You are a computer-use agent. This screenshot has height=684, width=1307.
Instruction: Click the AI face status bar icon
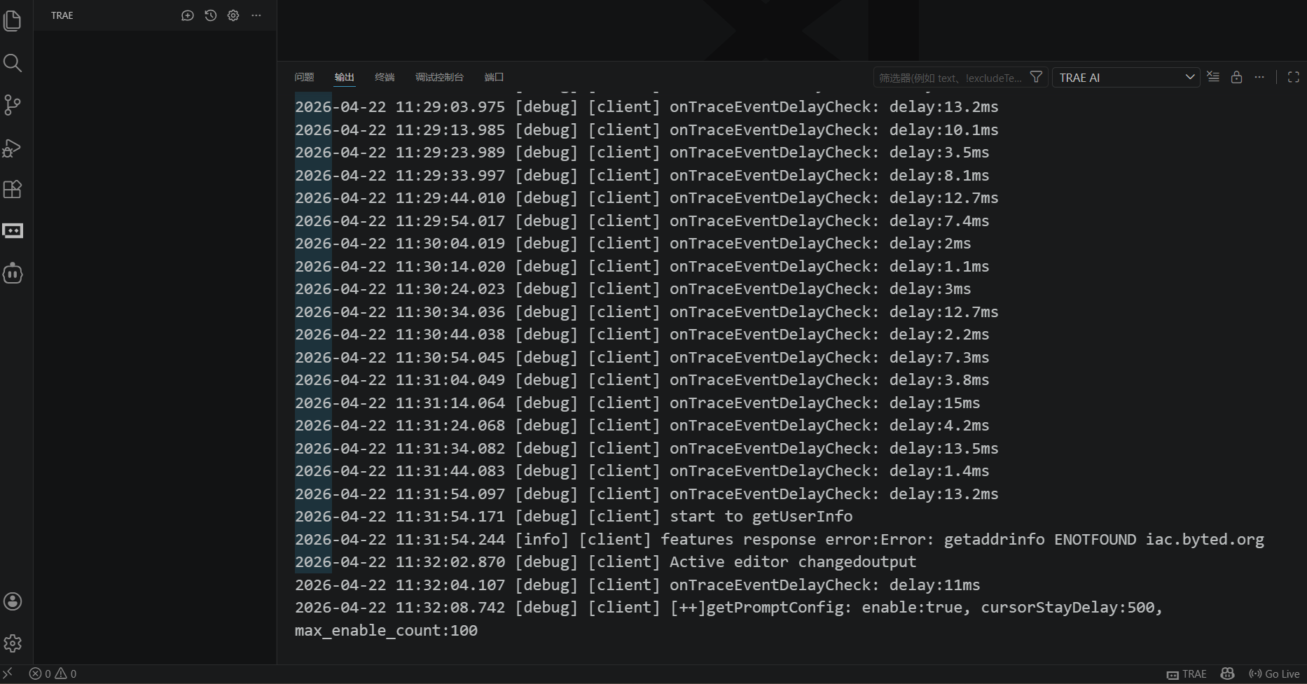coord(1227,673)
